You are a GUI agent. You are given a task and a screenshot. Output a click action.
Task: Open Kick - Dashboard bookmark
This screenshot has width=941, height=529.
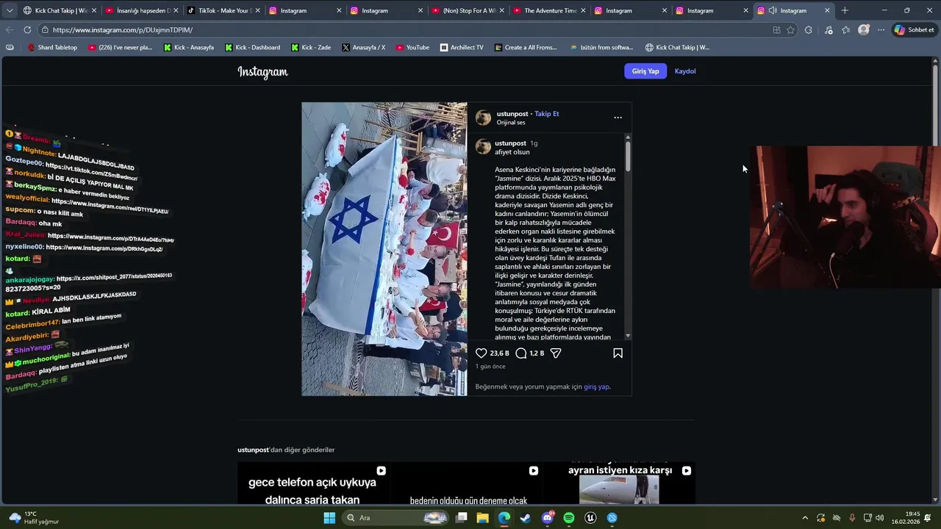tap(252, 48)
